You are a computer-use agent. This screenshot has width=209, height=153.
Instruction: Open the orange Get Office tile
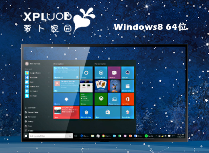(x=127, y=99)
